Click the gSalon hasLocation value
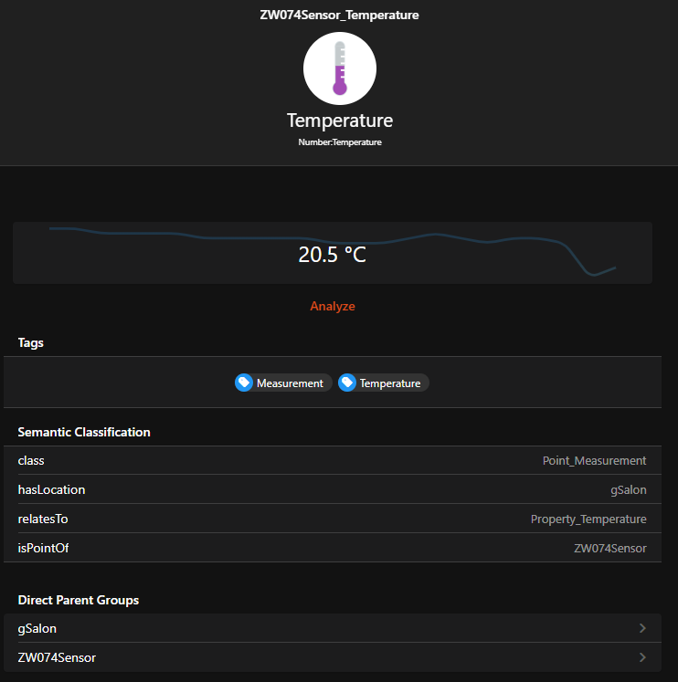678x682 pixels. tap(629, 490)
